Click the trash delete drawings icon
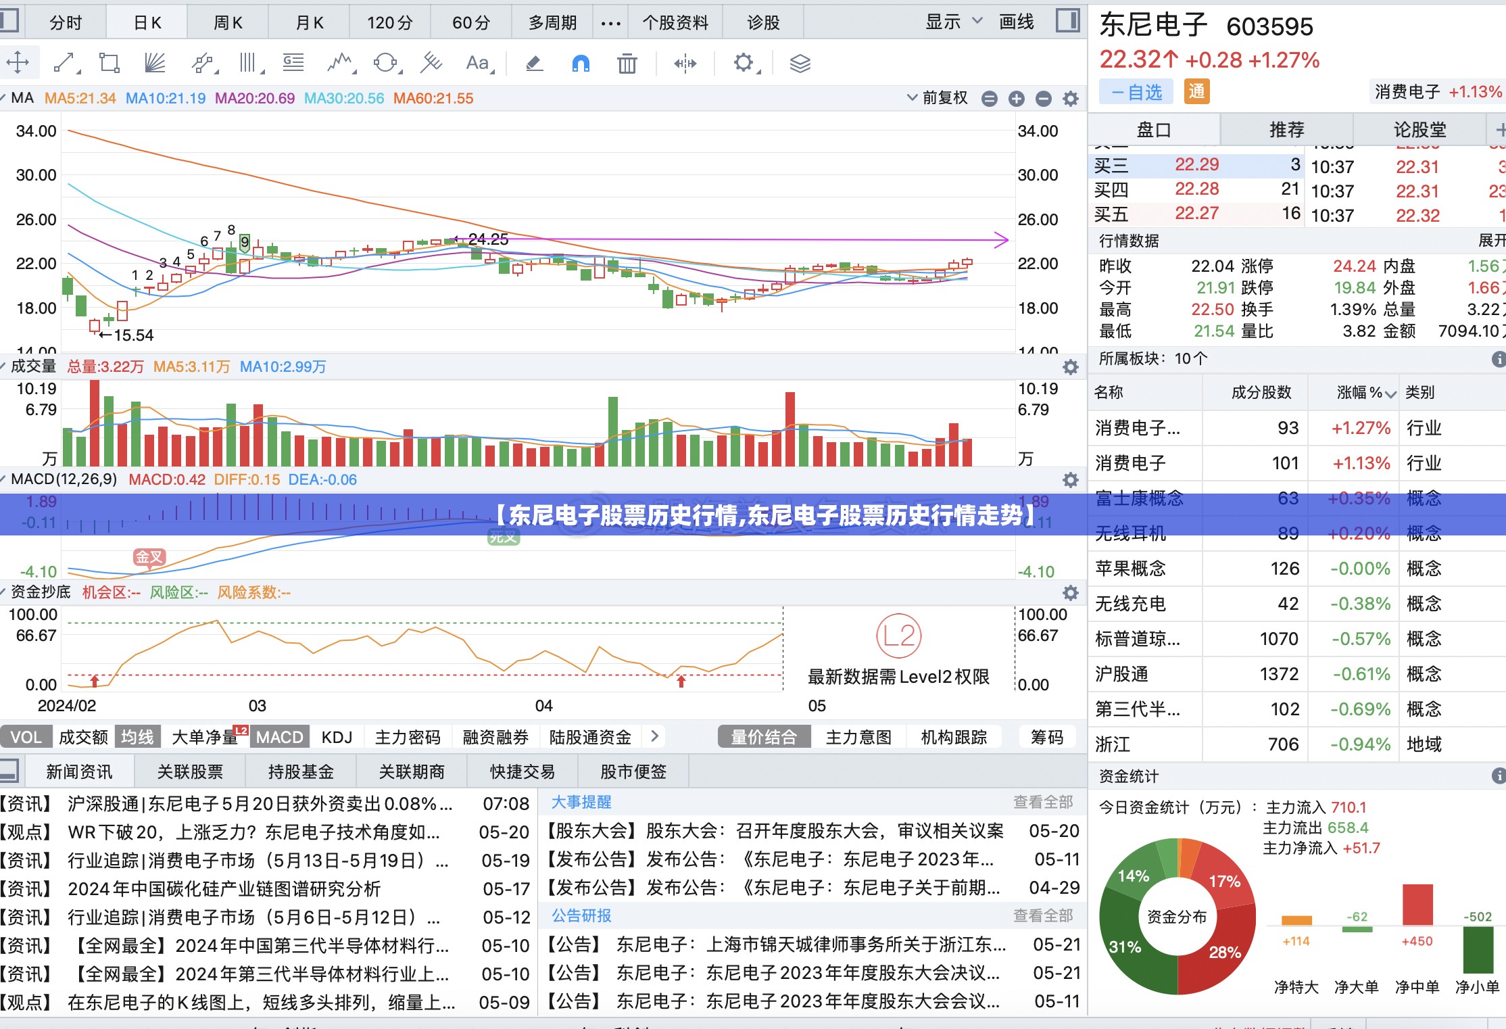 tap(627, 64)
